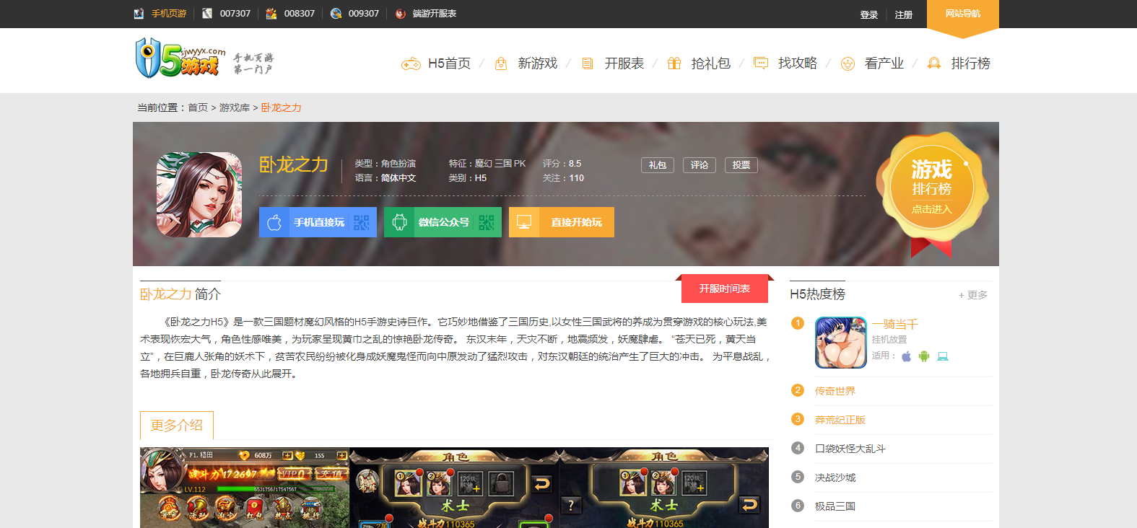The height and width of the screenshot is (528, 1137).
Task: Click the 看产业 nav icon
Action: pos(848,64)
